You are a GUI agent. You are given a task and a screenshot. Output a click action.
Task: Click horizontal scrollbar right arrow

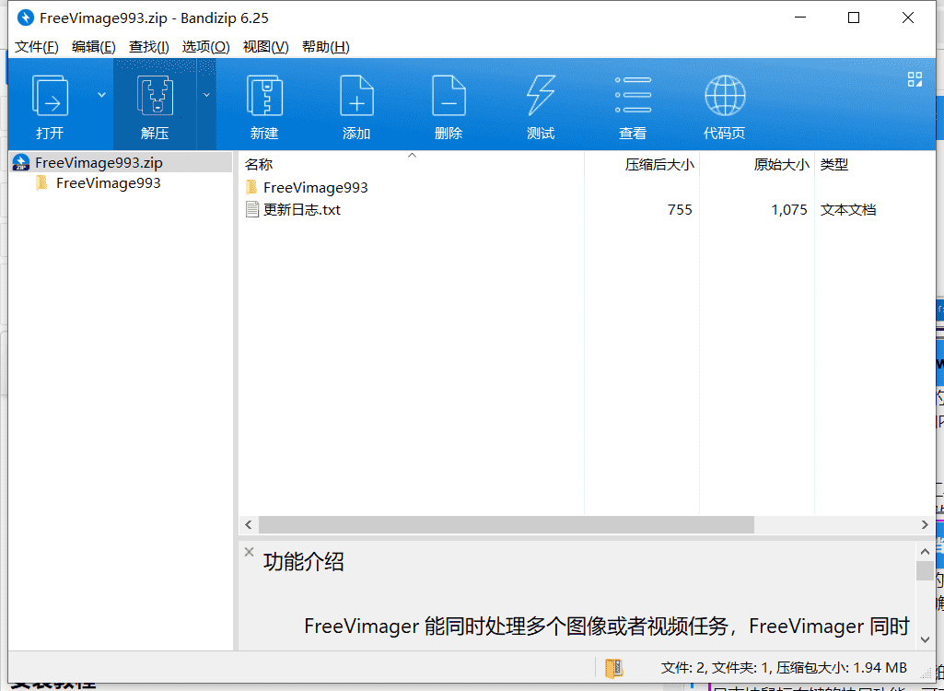[x=926, y=525]
